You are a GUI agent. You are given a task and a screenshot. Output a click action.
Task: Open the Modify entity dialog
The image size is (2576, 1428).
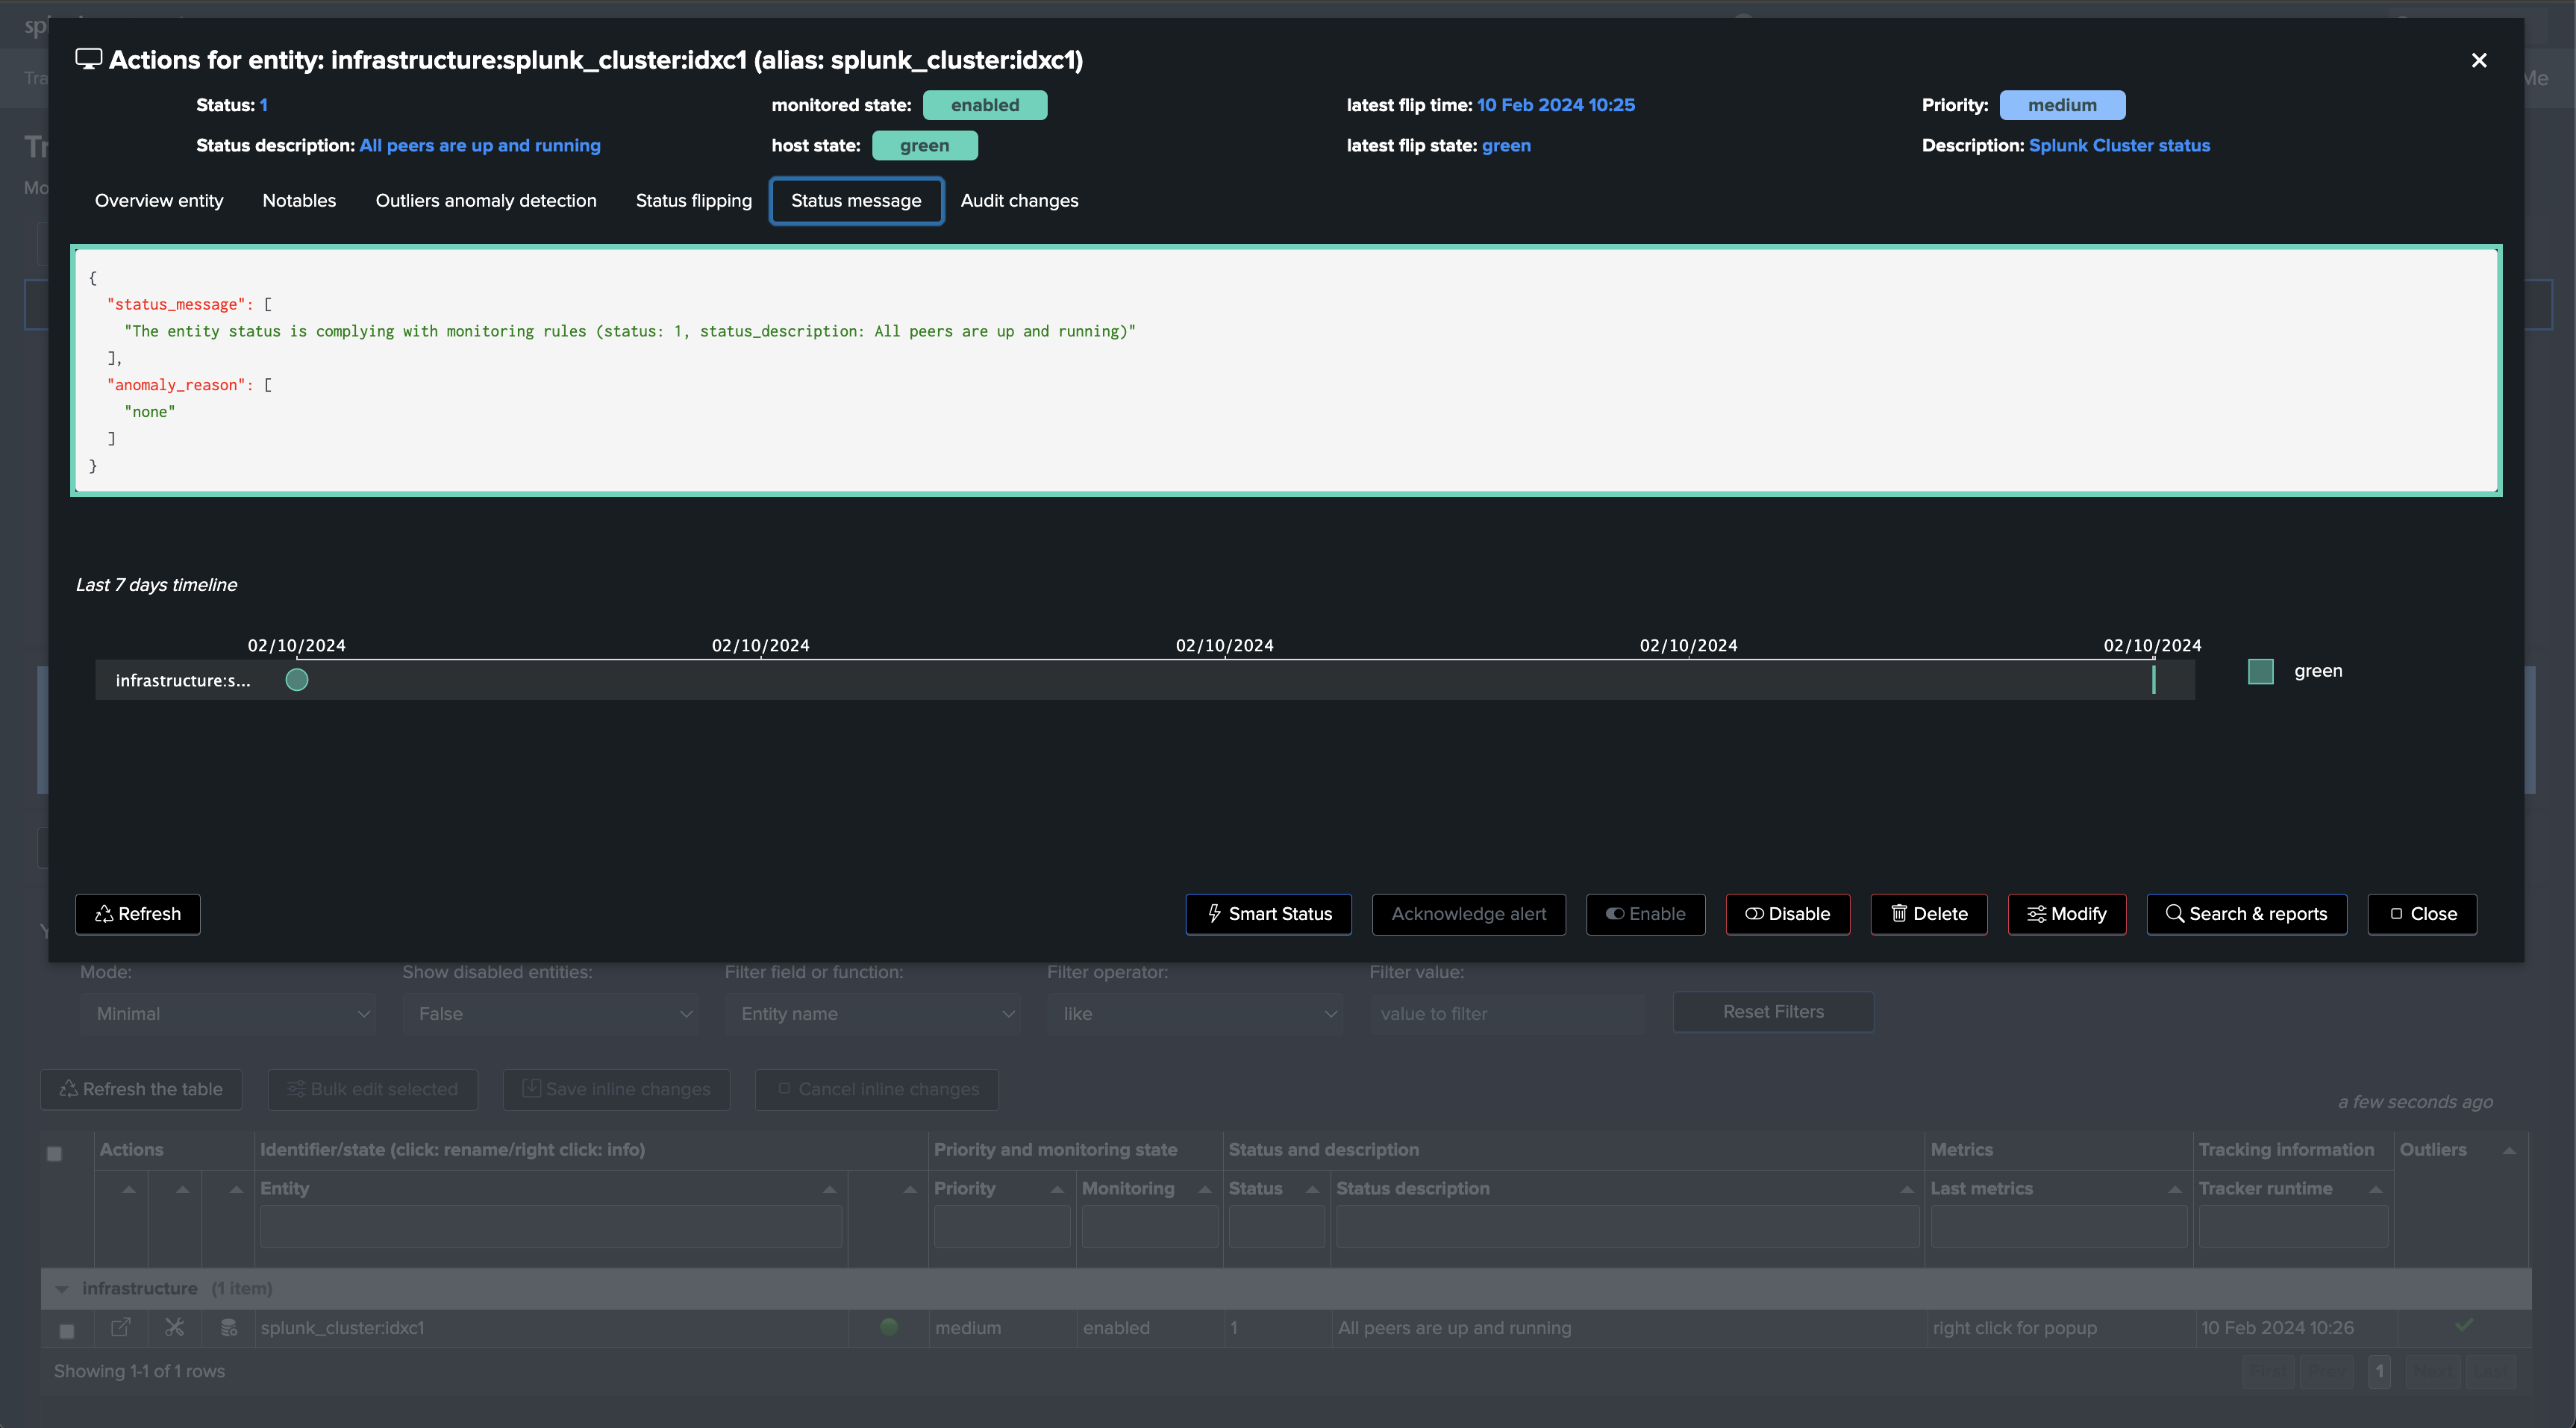click(x=2066, y=914)
